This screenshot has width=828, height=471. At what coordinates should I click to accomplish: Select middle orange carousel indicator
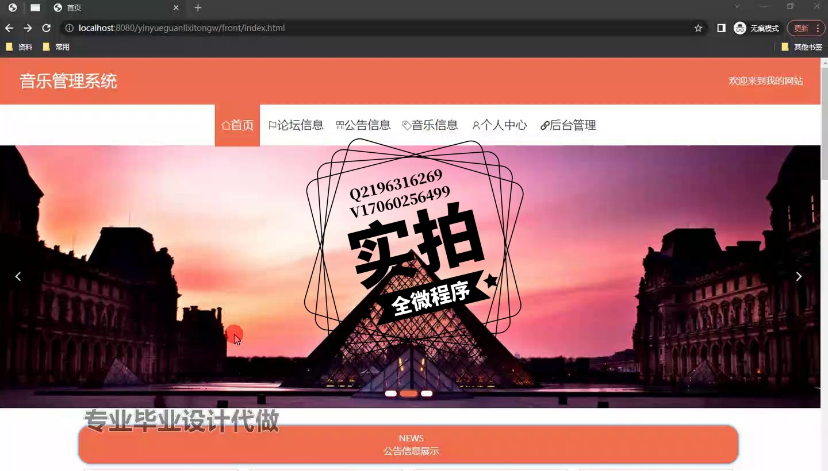409,393
